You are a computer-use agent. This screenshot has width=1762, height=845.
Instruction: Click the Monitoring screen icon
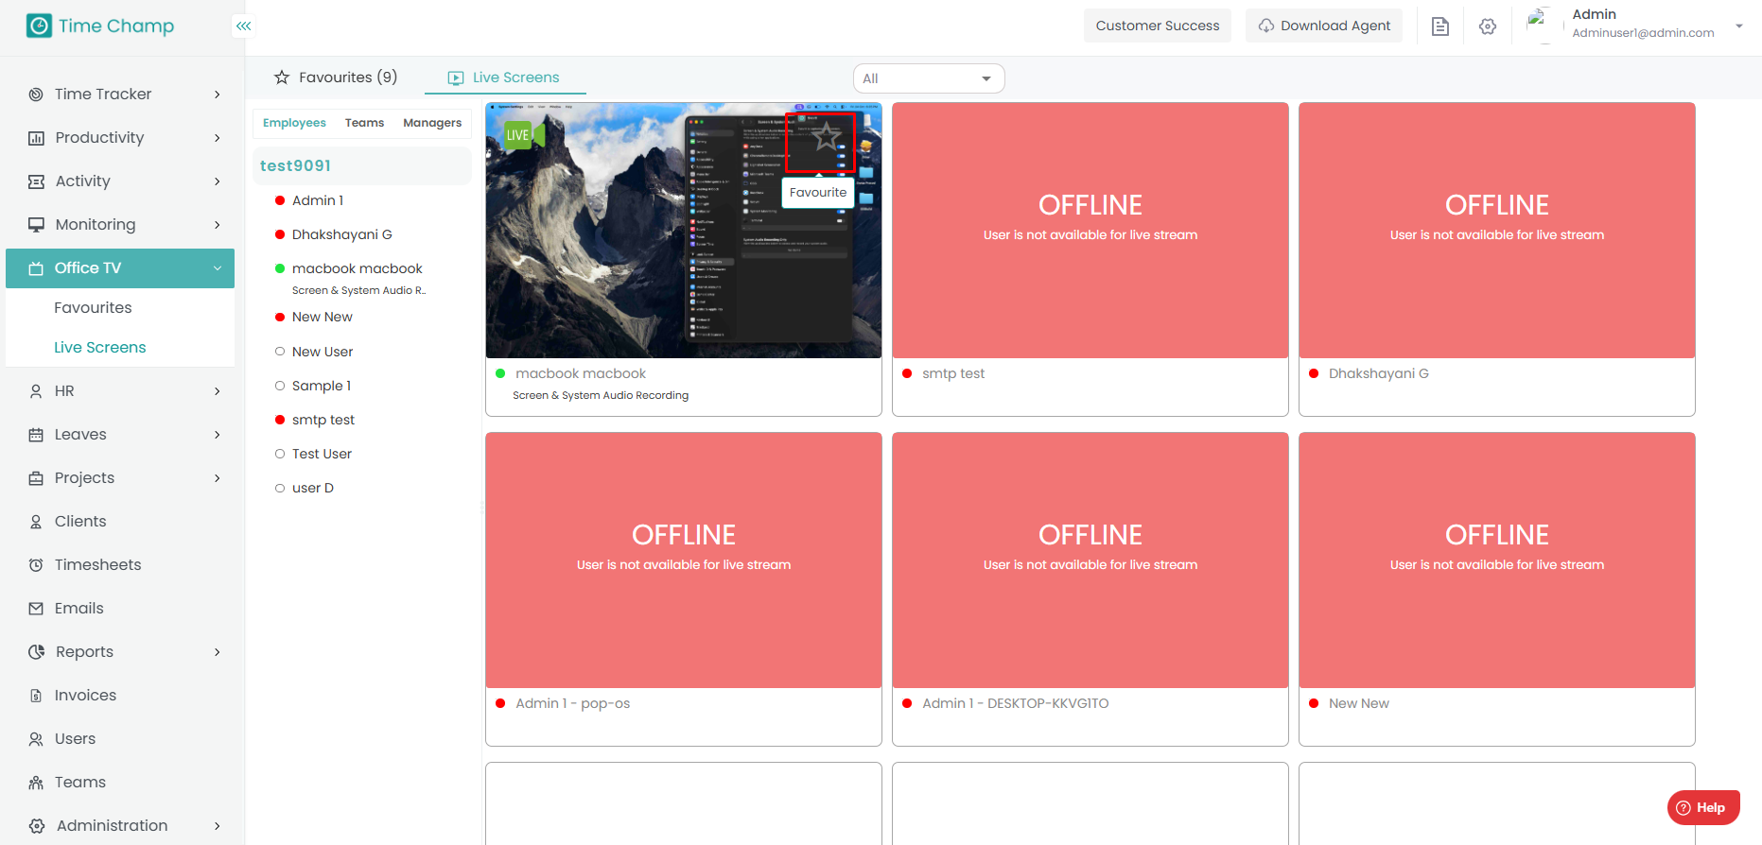[x=36, y=225]
